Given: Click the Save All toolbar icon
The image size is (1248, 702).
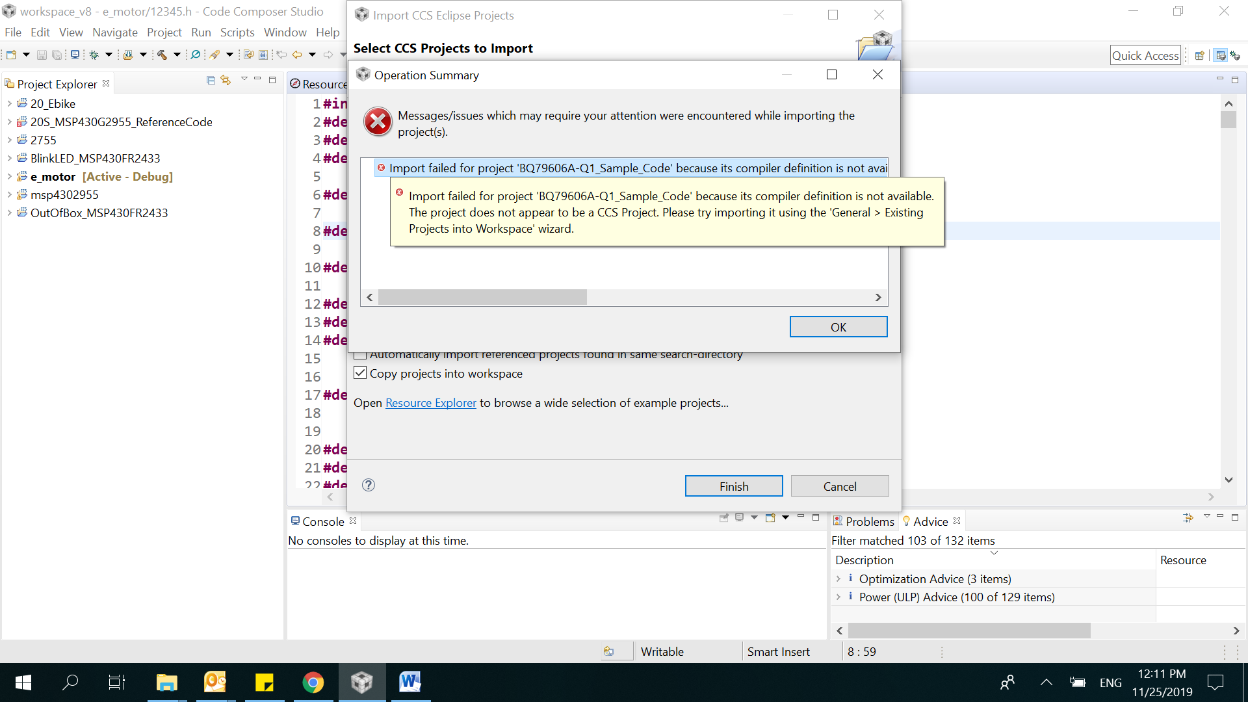Looking at the screenshot, I should point(57,55).
